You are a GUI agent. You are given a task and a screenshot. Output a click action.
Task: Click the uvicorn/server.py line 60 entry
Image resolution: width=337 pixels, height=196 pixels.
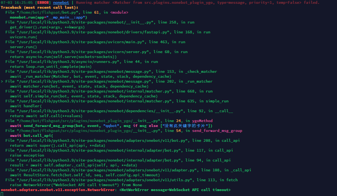tap(96, 52)
